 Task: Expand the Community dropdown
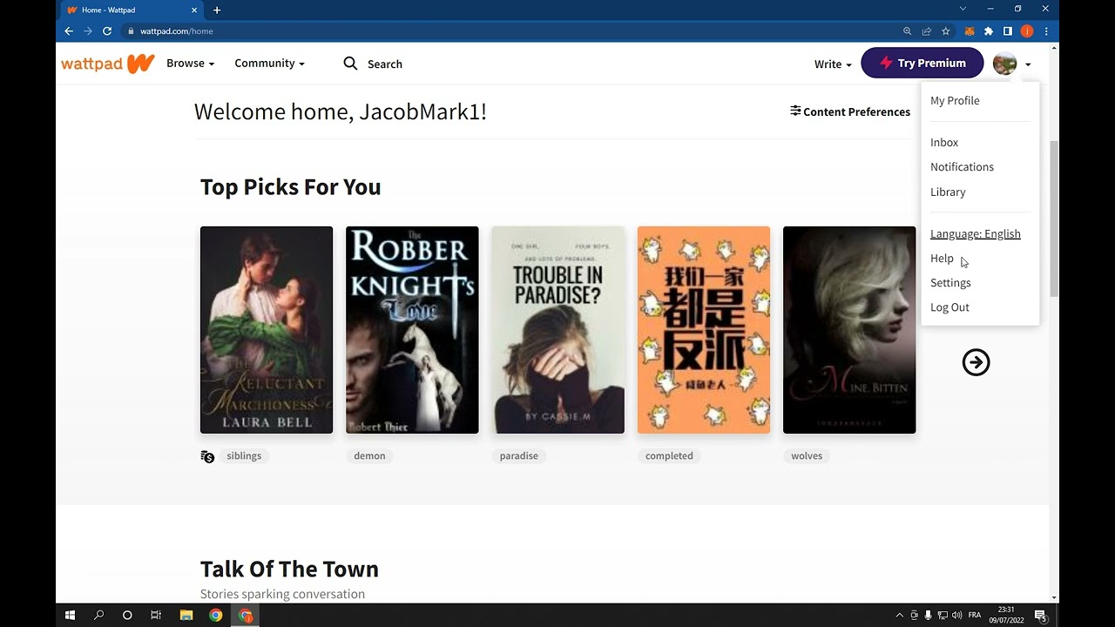click(269, 64)
